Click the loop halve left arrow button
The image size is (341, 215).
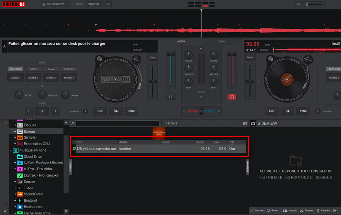pyautogui.click(x=29, y=111)
